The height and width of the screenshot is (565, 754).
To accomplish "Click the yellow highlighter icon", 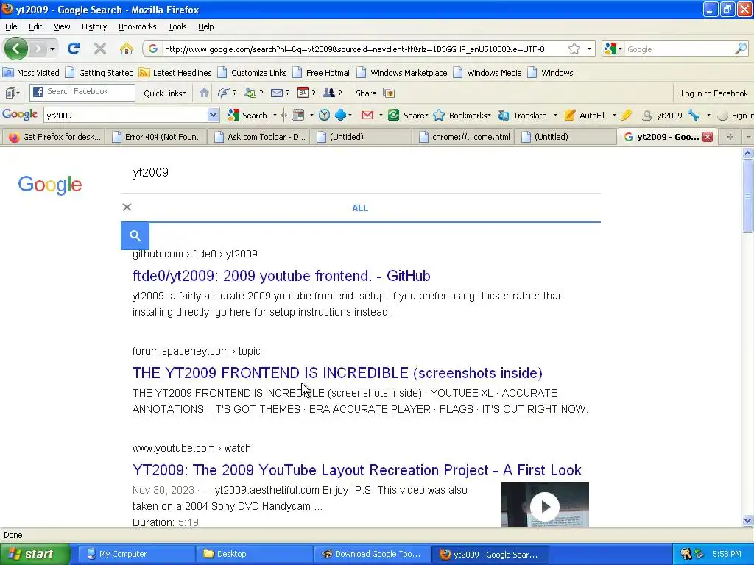I will click(x=626, y=115).
